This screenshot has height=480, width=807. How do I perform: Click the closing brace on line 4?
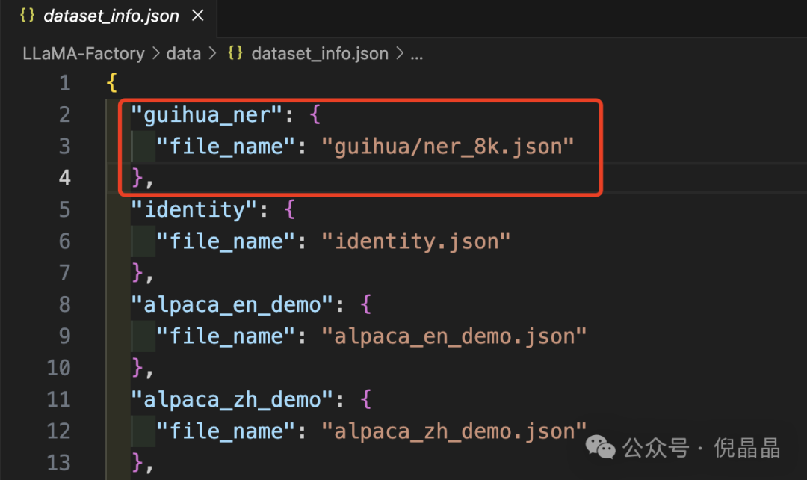(x=137, y=178)
